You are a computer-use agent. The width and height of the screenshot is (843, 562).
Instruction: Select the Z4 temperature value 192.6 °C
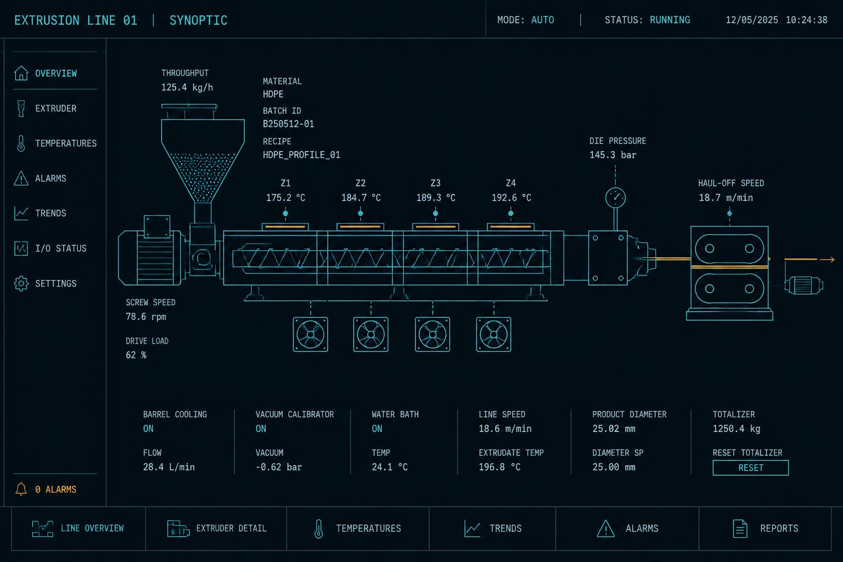(511, 198)
